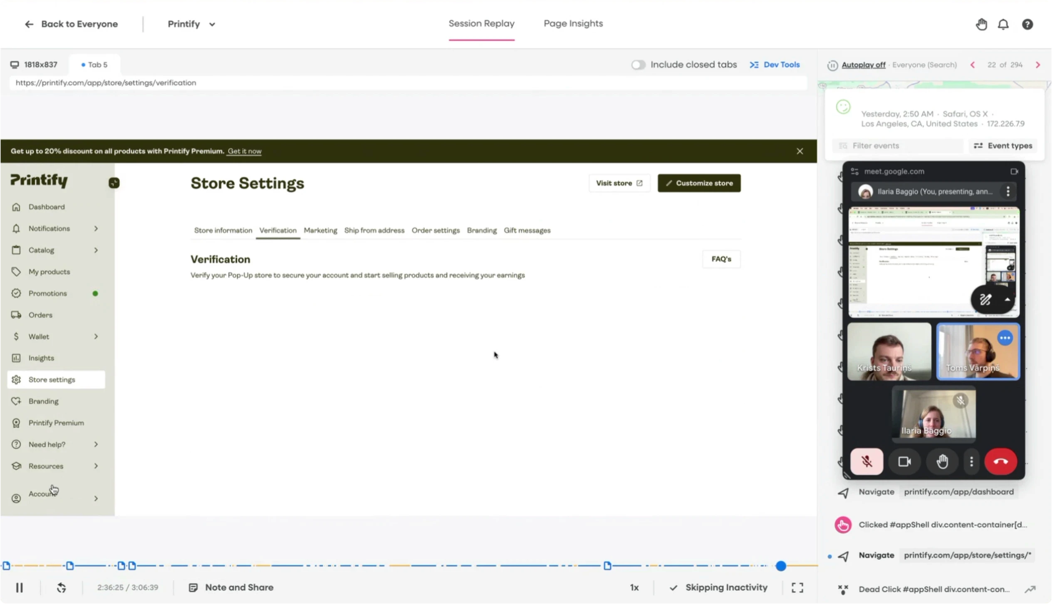Open Note and Share

click(x=231, y=588)
